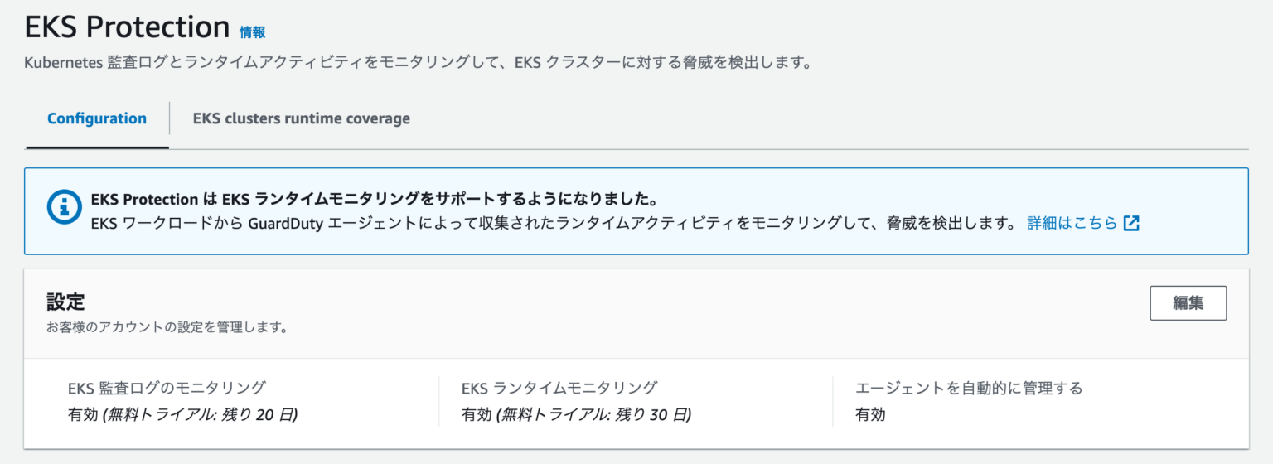1273x464 pixels.
Task: Select the Configuration tab
Action: pos(97,118)
